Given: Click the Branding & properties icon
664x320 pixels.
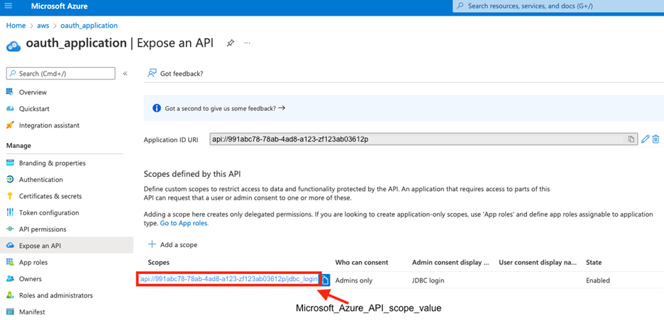Looking at the screenshot, I should coord(10,163).
